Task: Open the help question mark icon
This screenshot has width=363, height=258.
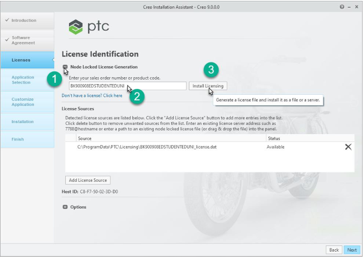Action: [342, 7]
